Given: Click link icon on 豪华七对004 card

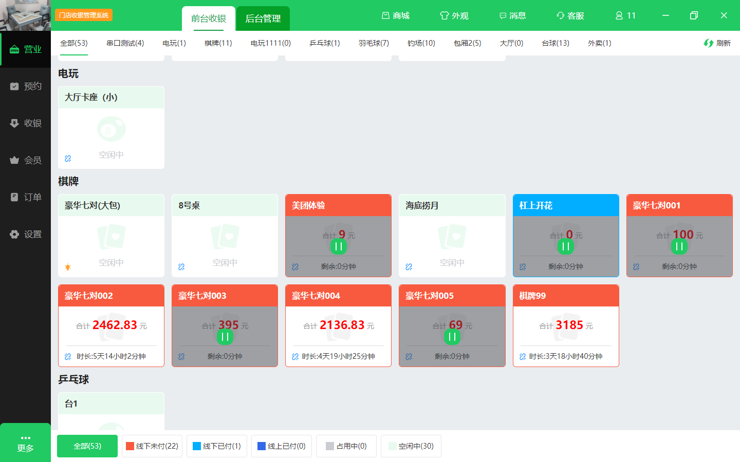Looking at the screenshot, I should tap(295, 357).
